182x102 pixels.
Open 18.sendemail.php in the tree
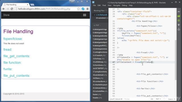tap(100, 75)
